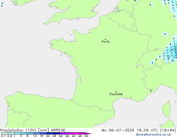The height and width of the screenshot is (137, 177).
Task: Click the 5–10 mm legend swatch
Action: 30,133
